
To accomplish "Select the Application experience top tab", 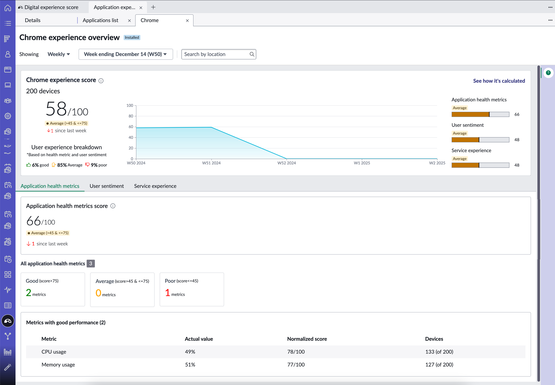I will tap(114, 7).
